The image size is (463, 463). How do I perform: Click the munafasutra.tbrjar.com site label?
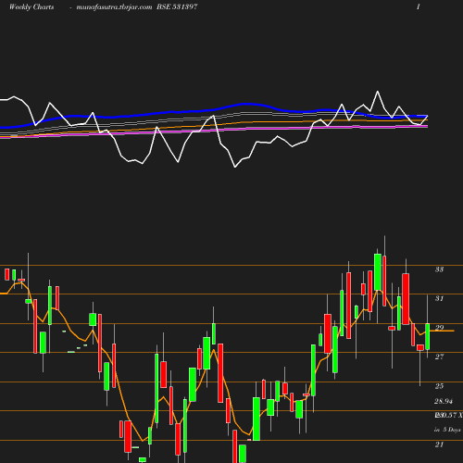coord(114,7)
